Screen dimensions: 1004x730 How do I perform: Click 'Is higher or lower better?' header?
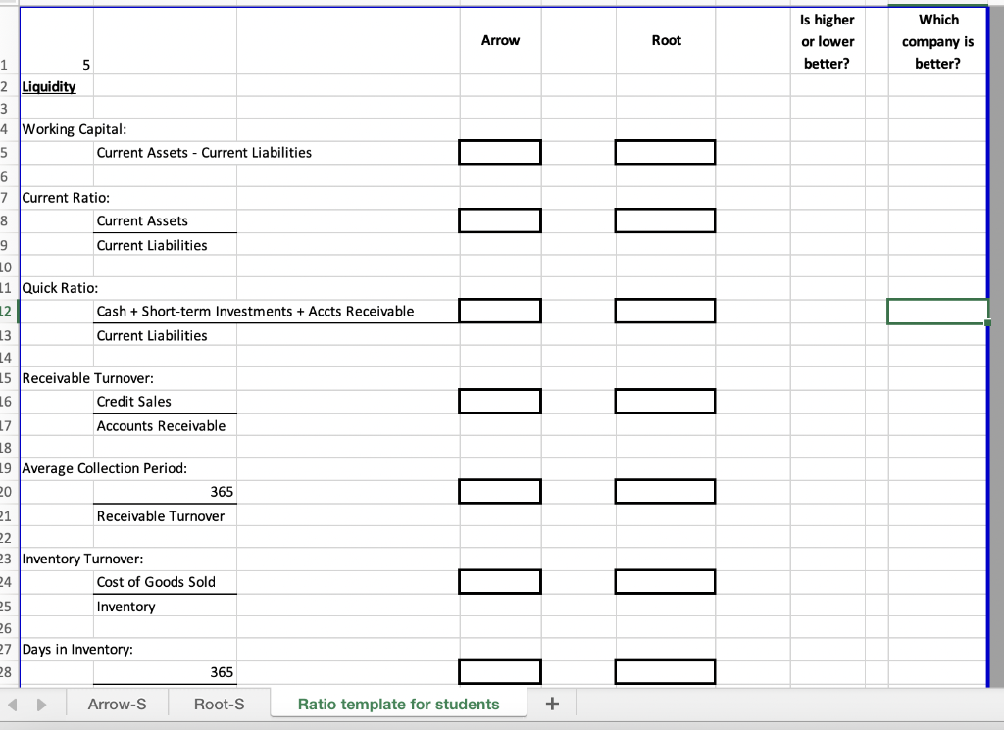[828, 41]
